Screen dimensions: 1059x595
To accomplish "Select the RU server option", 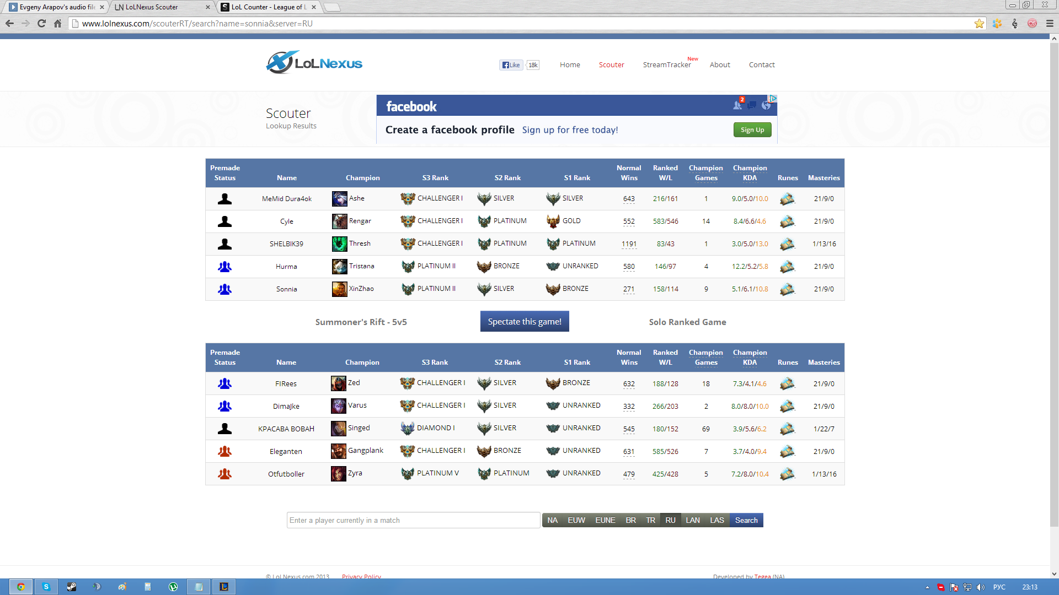I will (x=670, y=520).
